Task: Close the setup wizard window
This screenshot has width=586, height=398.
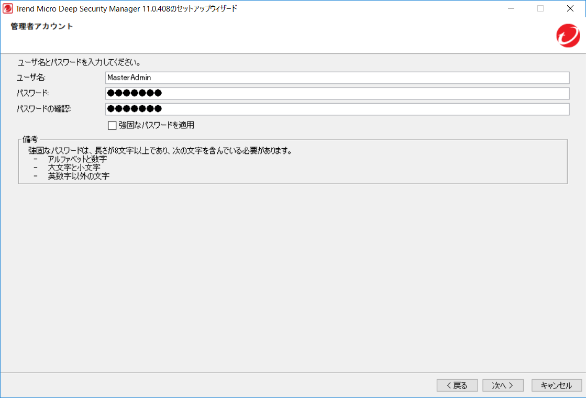Action: click(x=570, y=8)
